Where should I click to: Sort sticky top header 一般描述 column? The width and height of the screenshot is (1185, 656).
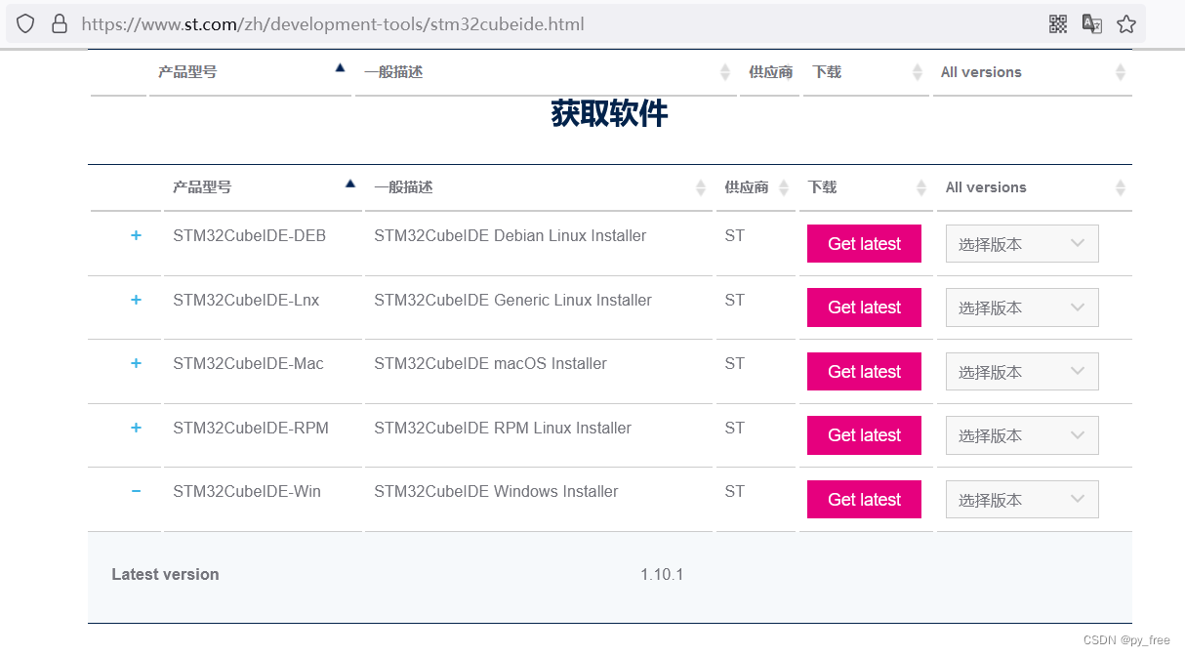(546, 72)
